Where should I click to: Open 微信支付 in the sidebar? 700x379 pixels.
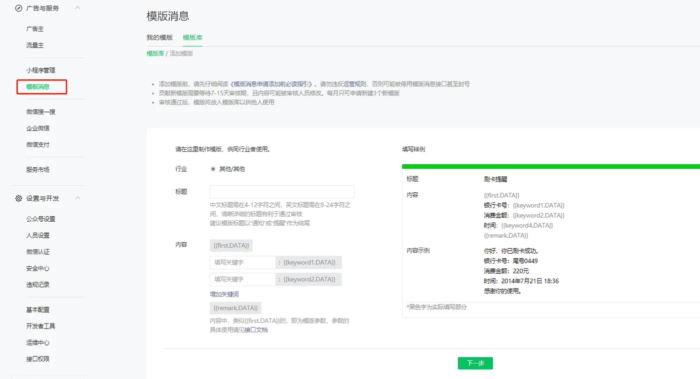(38, 145)
